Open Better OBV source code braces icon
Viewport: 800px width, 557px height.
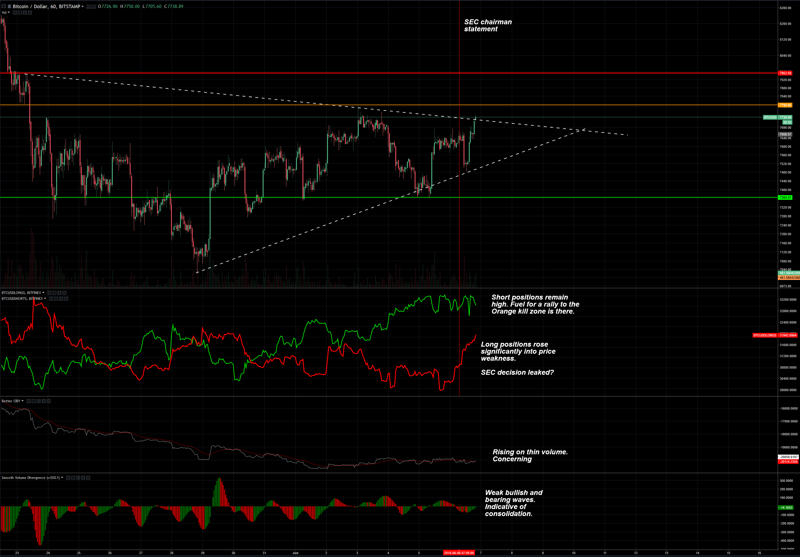click(39, 401)
